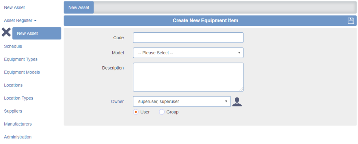Switch to the New Asset tab
This screenshot has height=144, width=358.
click(x=79, y=8)
